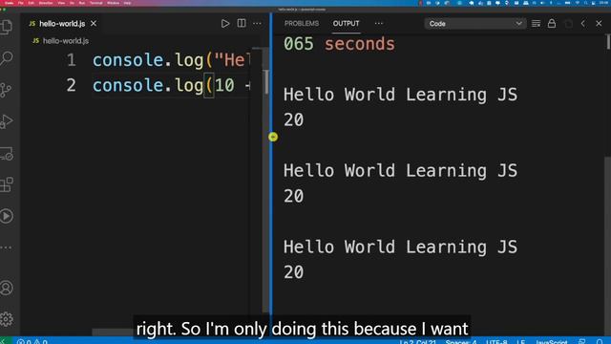Viewport: 611px width, 344px height.
Task: Click the '065 seconds' output text
Action: [x=339, y=44]
